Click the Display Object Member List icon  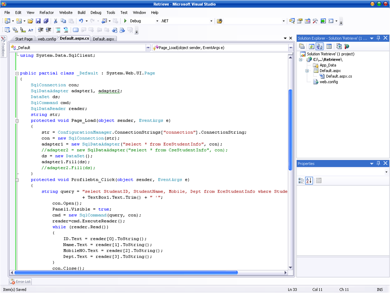coord(7,30)
